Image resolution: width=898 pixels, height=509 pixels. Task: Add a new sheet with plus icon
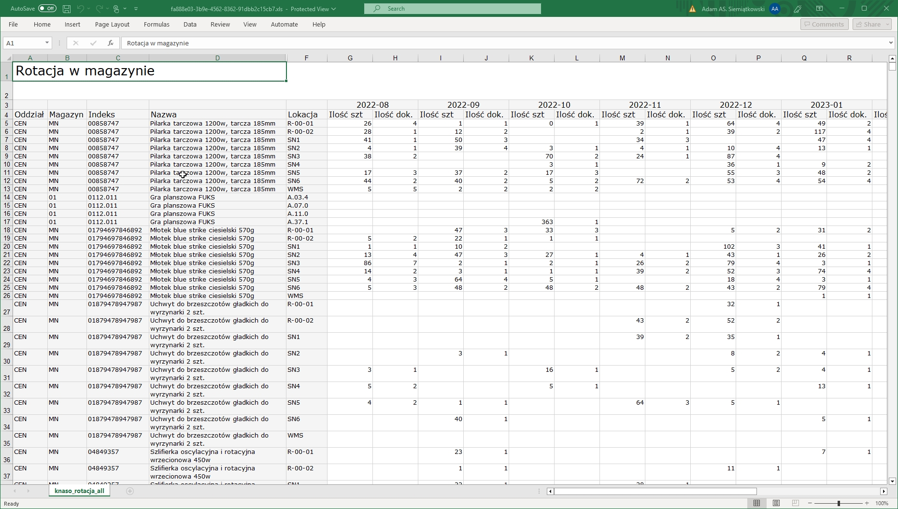tap(129, 491)
